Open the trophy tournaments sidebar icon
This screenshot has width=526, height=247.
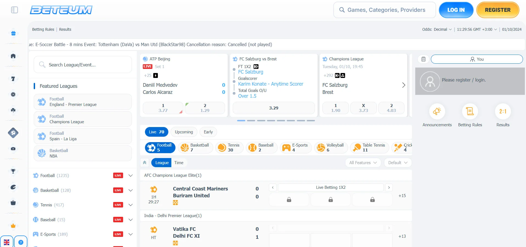(13, 171)
